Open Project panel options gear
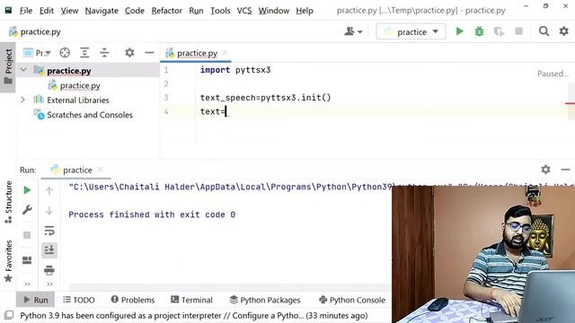The height and width of the screenshot is (323, 575). [x=129, y=53]
